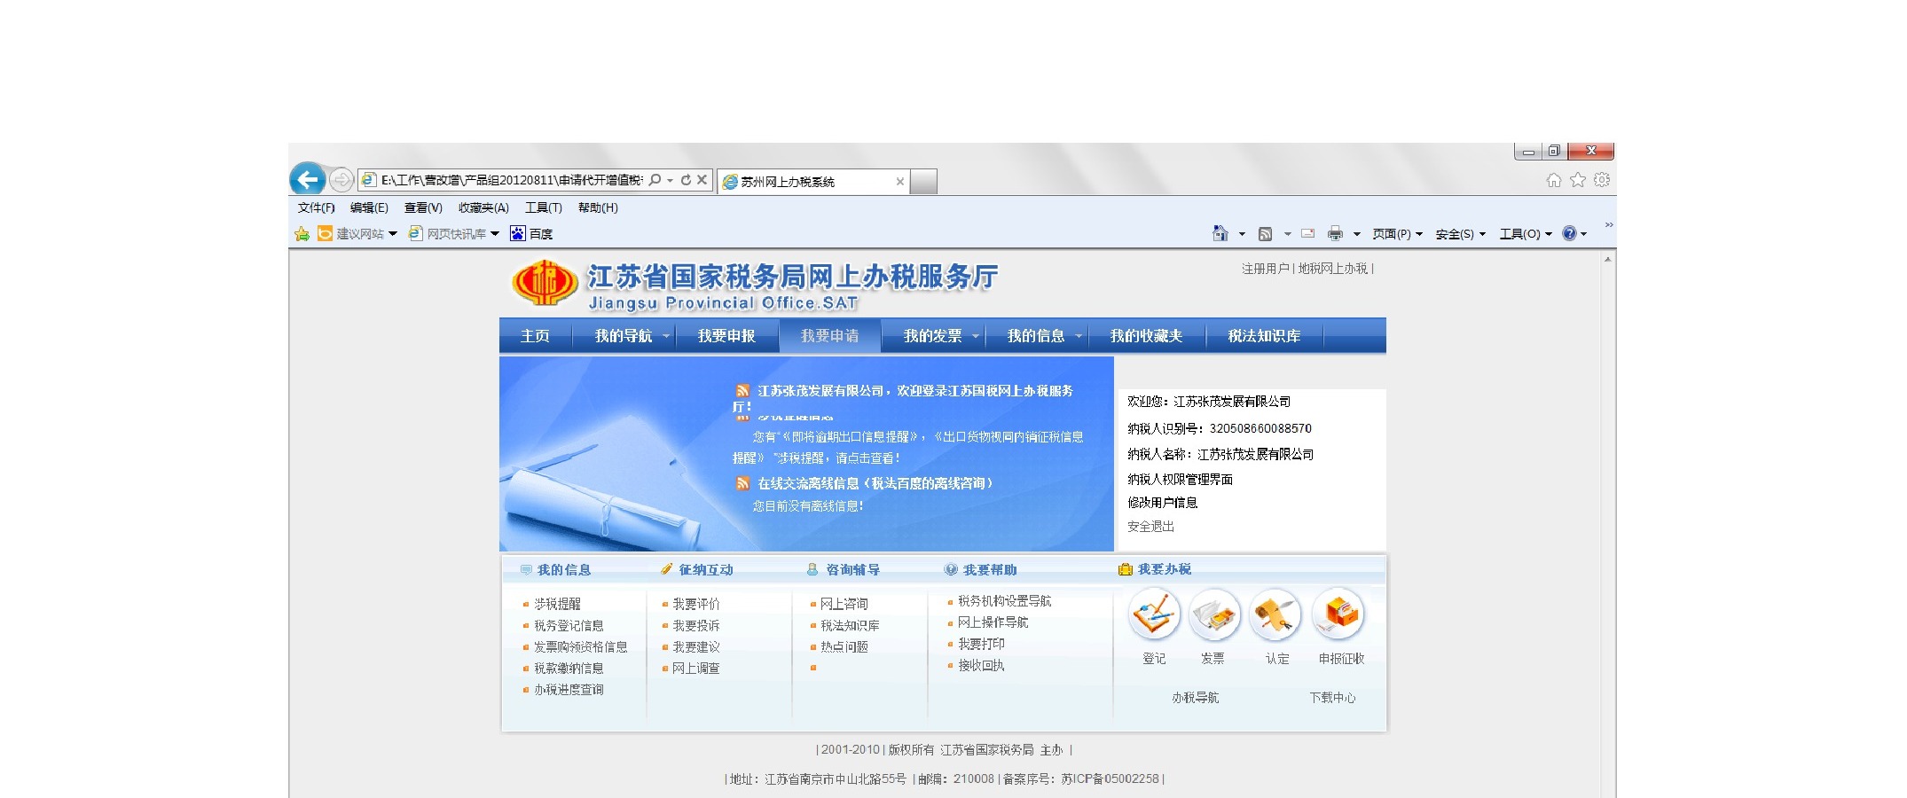Viewport: 1907px width, 798px height.
Task: Click the command bar Home page icon
Action: pyautogui.click(x=1220, y=233)
